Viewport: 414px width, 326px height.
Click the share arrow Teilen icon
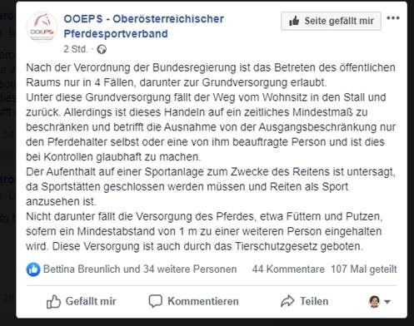287,301
